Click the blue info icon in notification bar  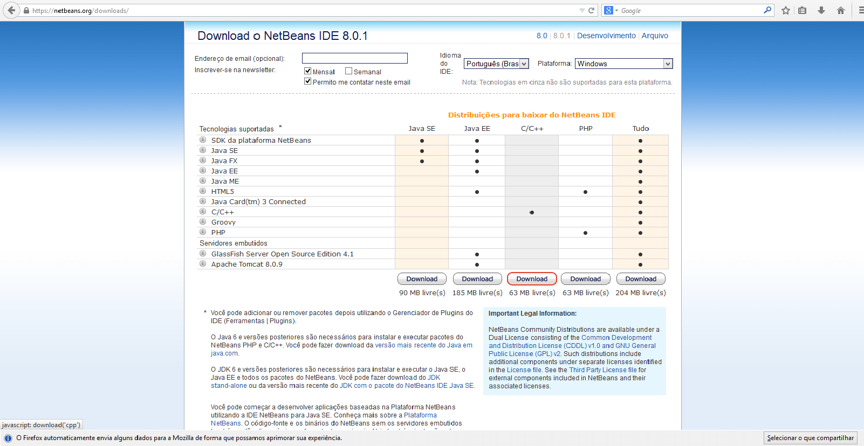8,438
